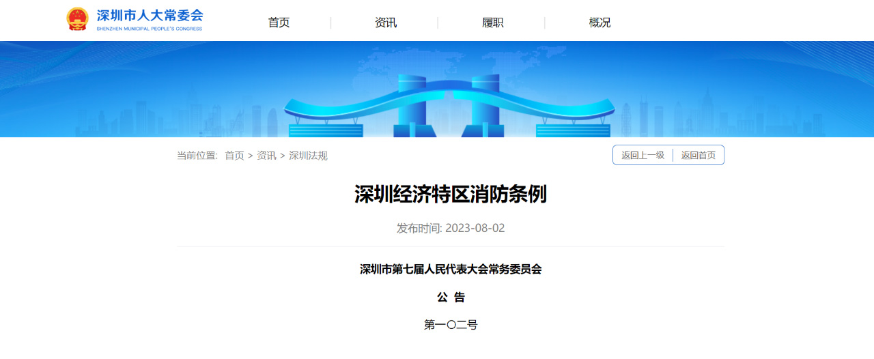The image size is (874, 359).
Task: Open the 首页 top navigation menu
Action: [279, 23]
